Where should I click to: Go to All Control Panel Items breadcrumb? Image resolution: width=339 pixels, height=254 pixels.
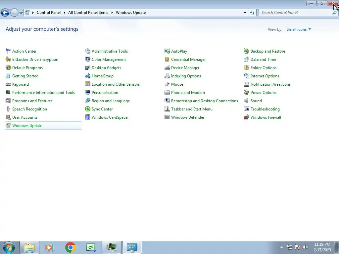click(88, 13)
